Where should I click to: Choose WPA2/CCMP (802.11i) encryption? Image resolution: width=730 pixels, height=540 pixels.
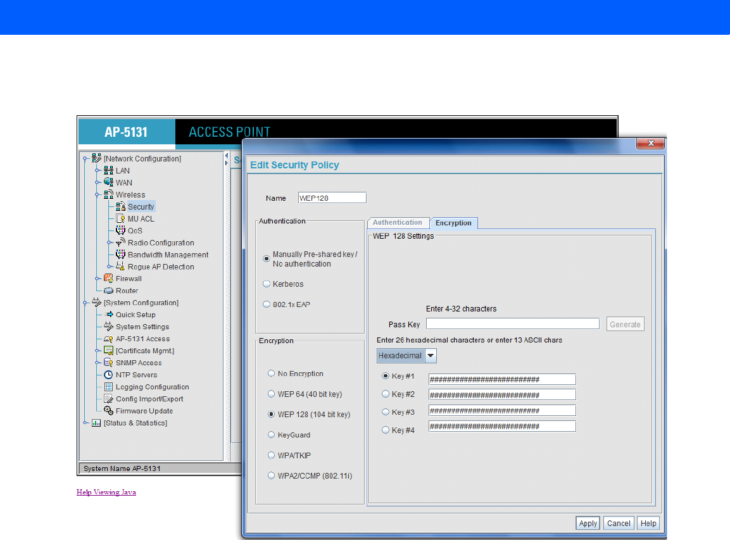coord(271,476)
